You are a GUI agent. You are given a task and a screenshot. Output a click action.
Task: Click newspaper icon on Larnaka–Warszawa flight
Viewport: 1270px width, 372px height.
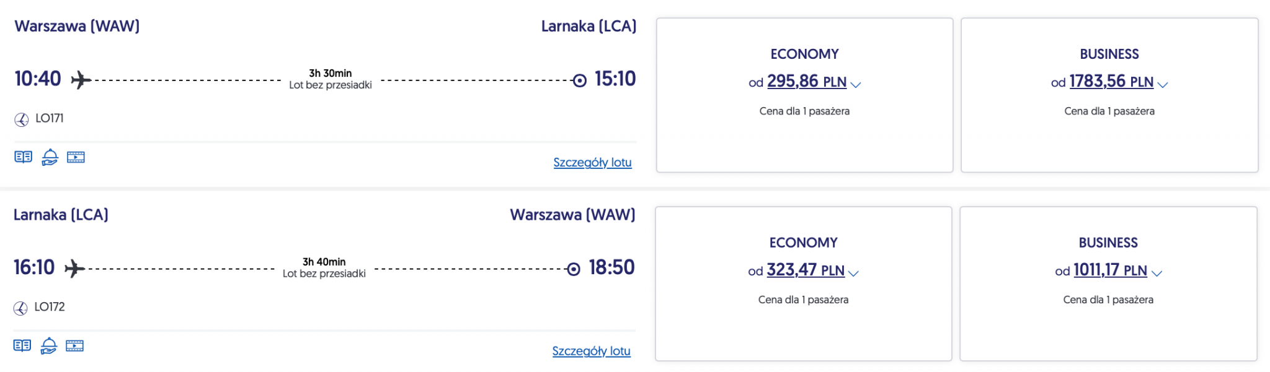[22, 345]
